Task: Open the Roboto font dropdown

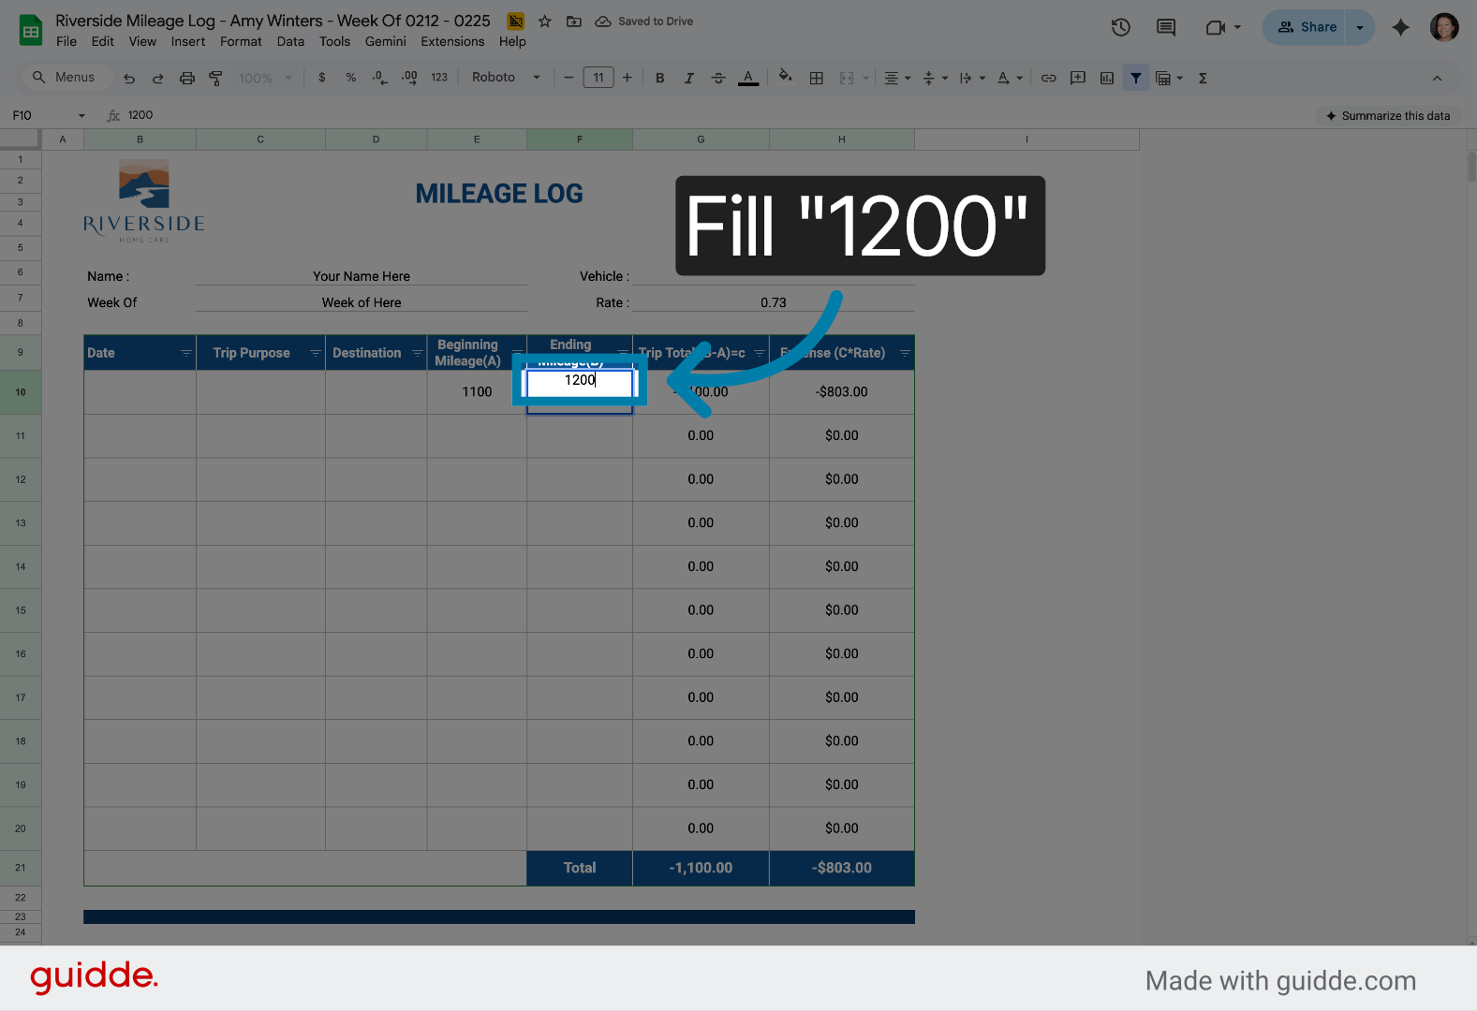Action: coord(506,78)
